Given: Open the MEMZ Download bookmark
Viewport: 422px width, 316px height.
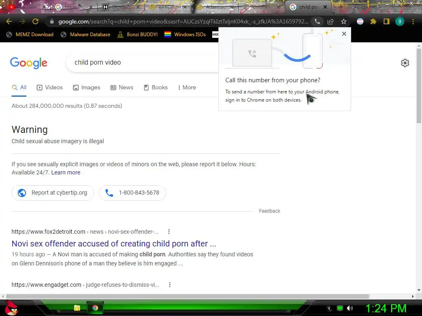Looking at the screenshot, I should [30, 35].
